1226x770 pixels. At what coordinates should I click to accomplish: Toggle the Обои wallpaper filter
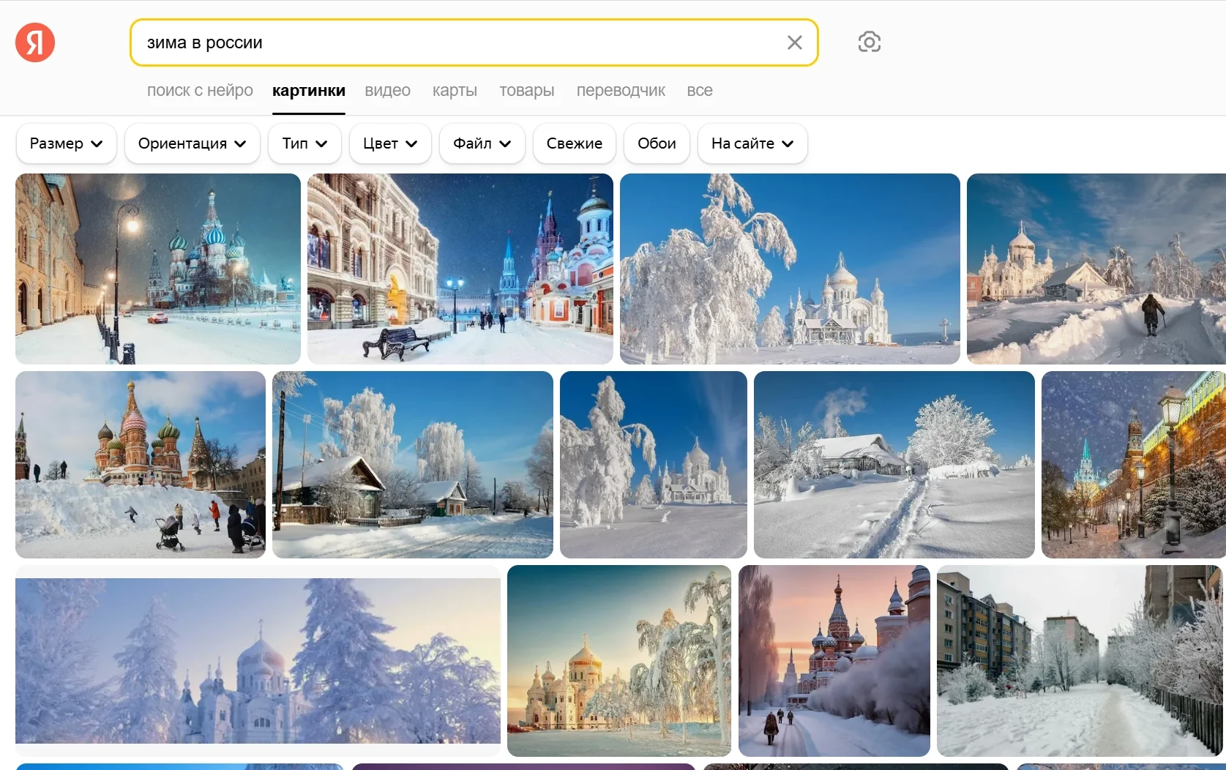[657, 143]
